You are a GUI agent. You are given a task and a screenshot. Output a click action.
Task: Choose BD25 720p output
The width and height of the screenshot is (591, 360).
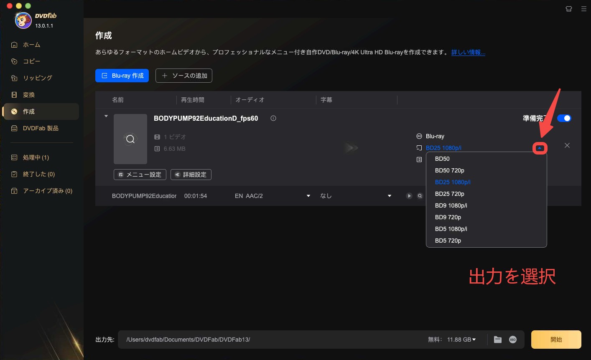pos(487,194)
